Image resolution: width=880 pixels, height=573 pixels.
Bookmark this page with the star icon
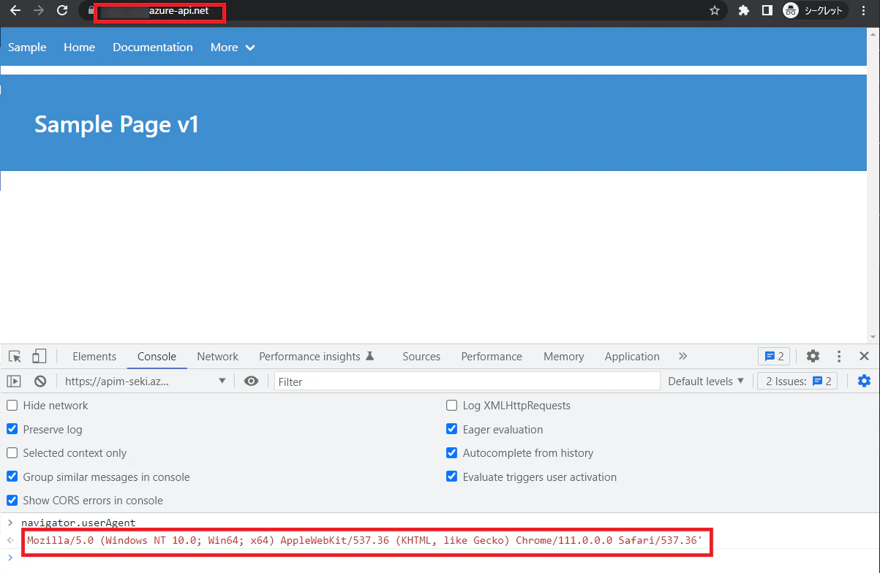pos(715,11)
